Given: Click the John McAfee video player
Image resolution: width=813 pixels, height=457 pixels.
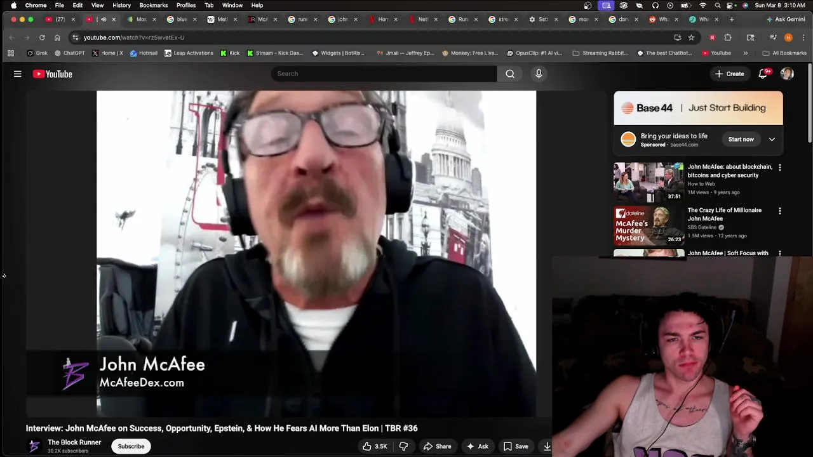Looking at the screenshot, I should pyautogui.click(x=316, y=253).
